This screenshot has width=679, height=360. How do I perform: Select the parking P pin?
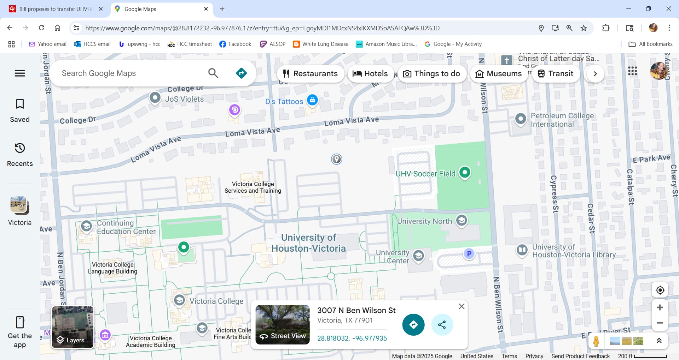click(469, 253)
